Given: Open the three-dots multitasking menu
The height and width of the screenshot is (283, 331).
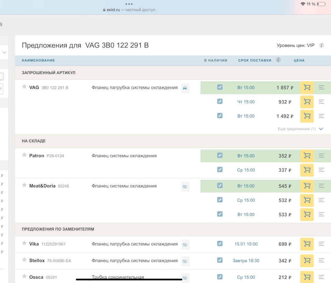Looking at the screenshot, I should tap(129, 4).
